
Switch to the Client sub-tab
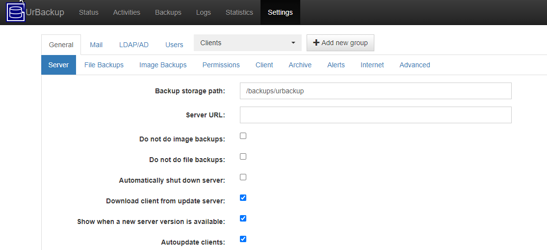pyautogui.click(x=264, y=65)
